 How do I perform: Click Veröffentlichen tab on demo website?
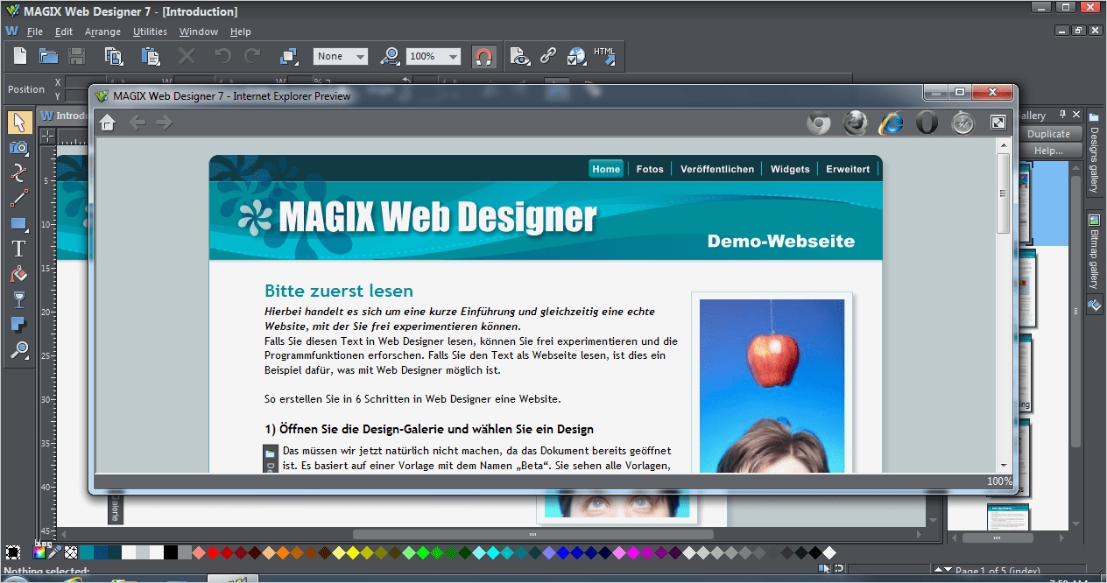click(717, 169)
